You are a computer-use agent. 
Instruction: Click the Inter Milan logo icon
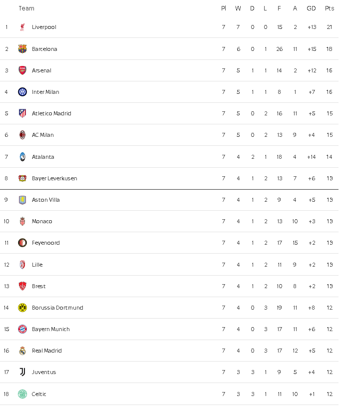pyautogui.click(x=22, y=92)
